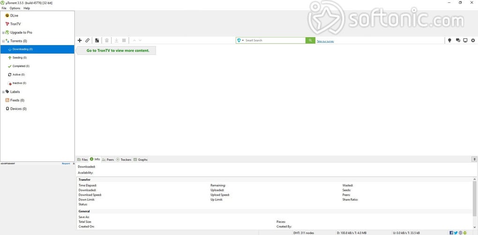Select the Upgrade to Pro label
The image size is (478, 235).
(x=21, y=32)
